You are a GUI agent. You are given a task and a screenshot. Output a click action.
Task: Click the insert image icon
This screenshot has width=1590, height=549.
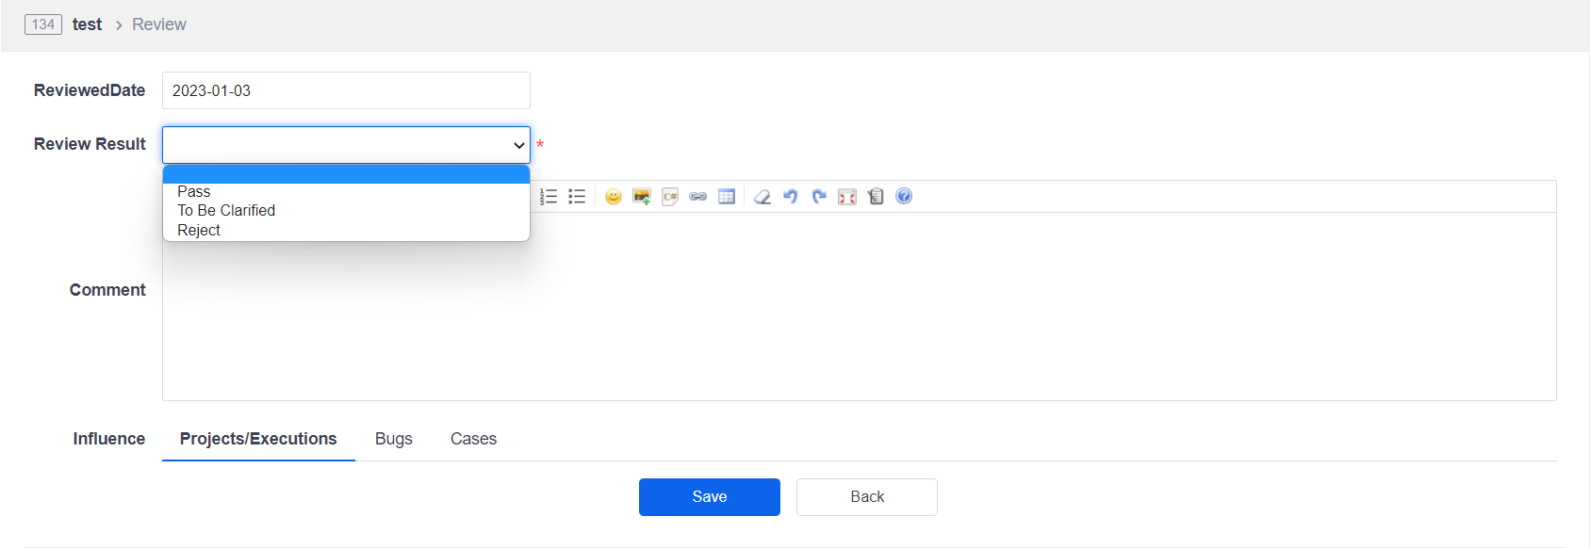pos(642,197)
